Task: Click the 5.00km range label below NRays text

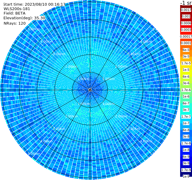Action: [x=34, y=29]
